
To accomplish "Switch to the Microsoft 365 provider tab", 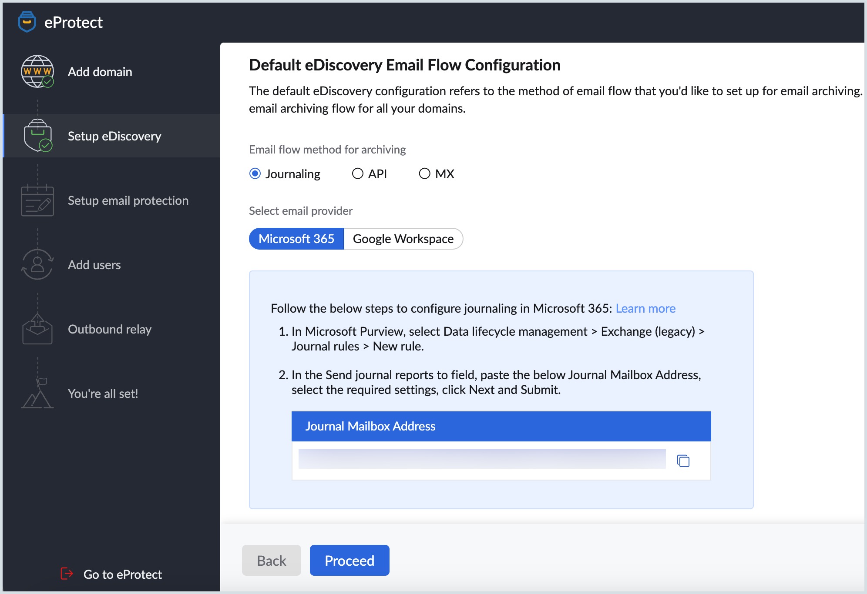I will [296, 239].
